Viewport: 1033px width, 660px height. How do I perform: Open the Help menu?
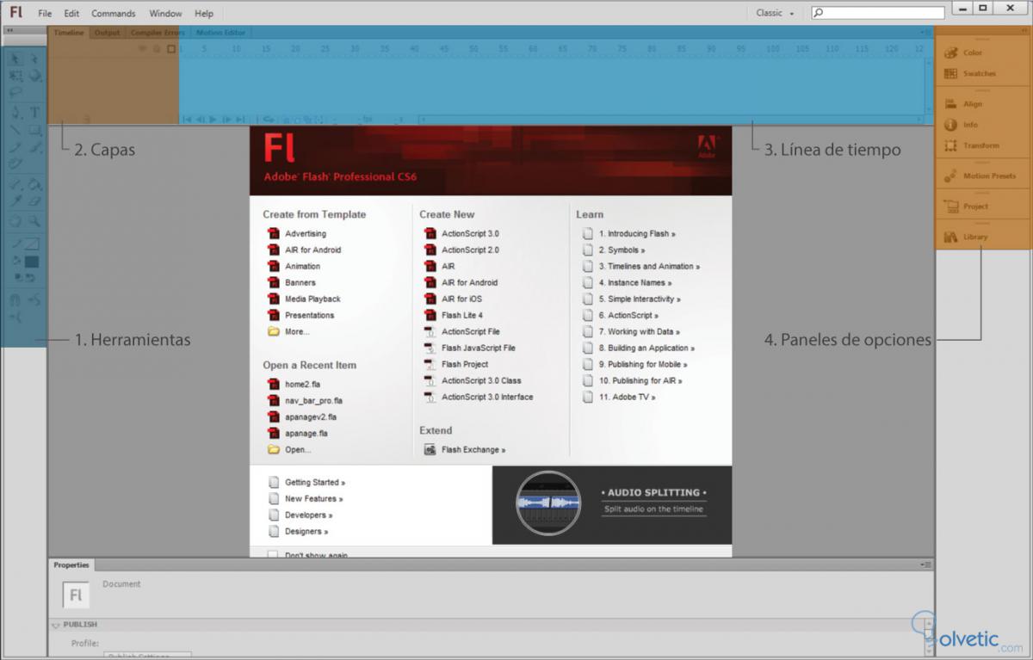[x=204, y=13]
